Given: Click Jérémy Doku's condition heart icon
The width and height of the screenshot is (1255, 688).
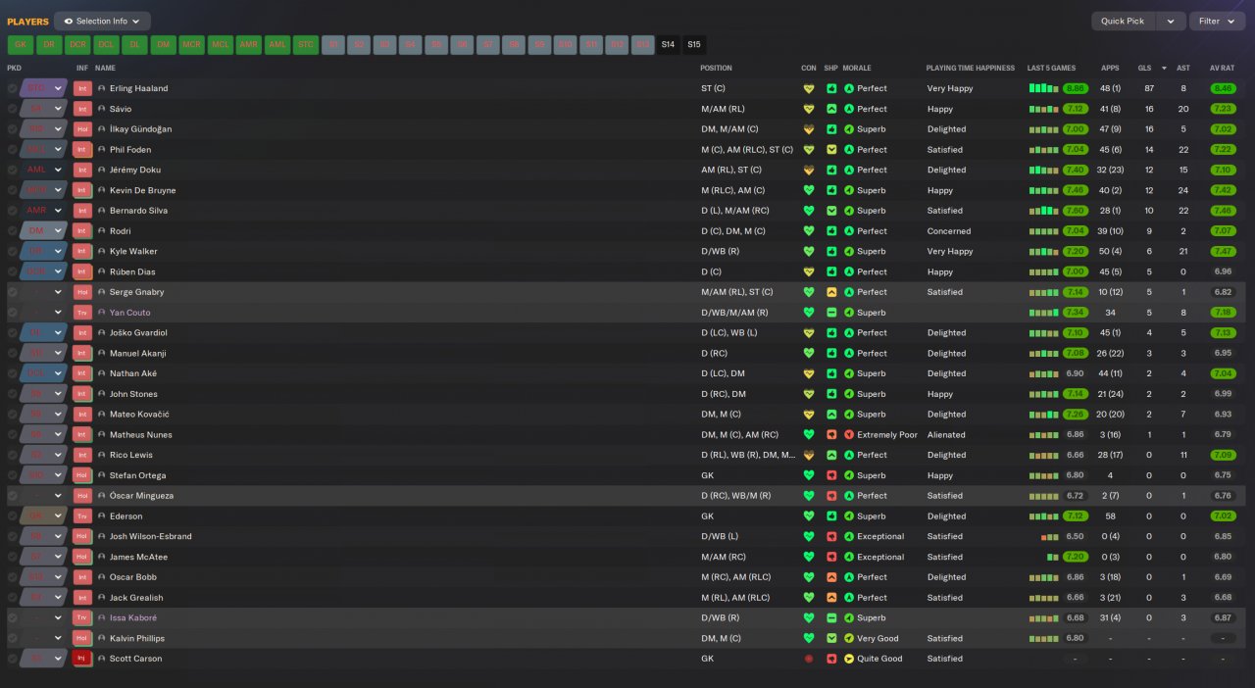Looking at the screenshot, I should coord(809,170).
